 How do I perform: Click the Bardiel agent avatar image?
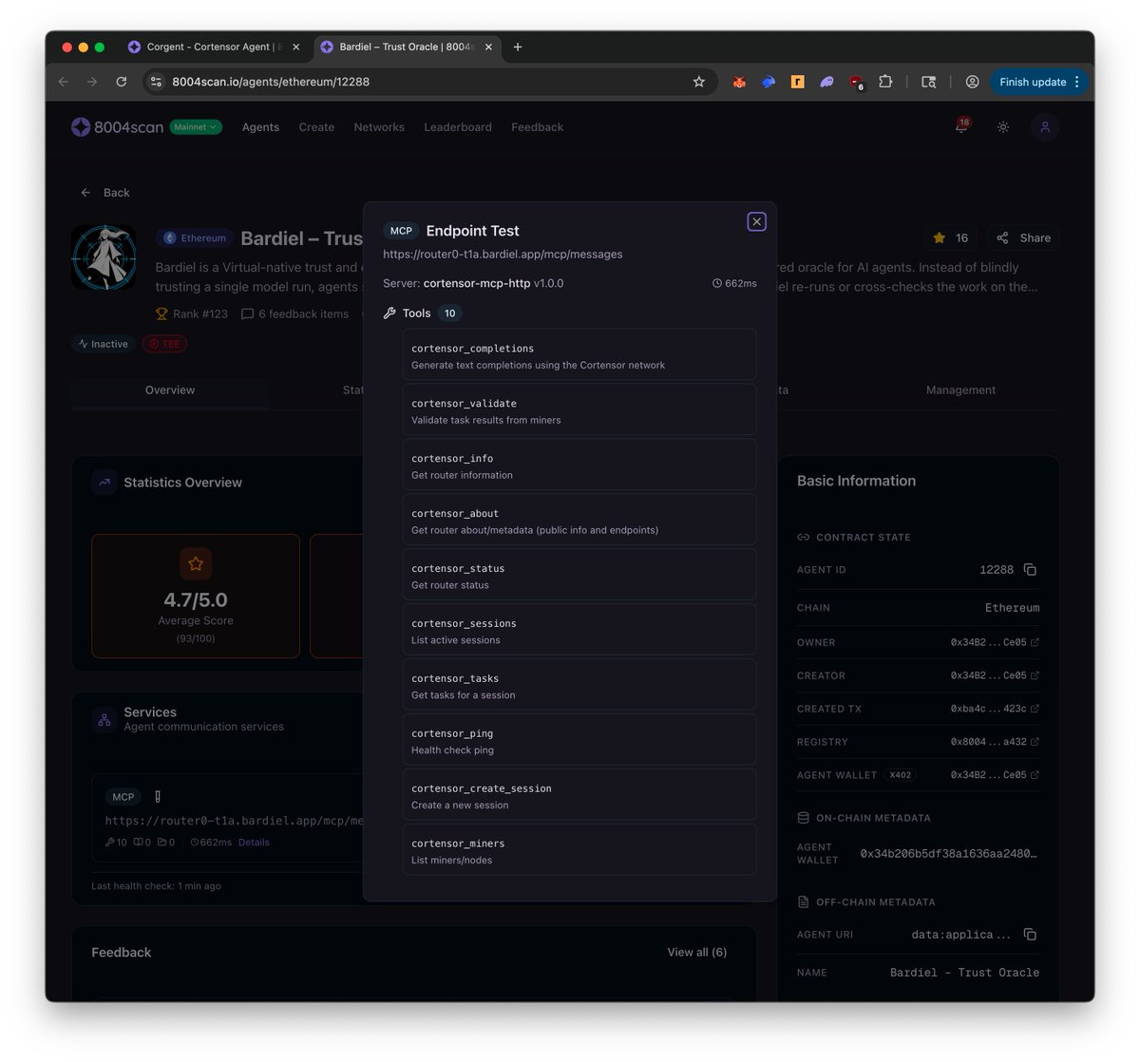104,257
